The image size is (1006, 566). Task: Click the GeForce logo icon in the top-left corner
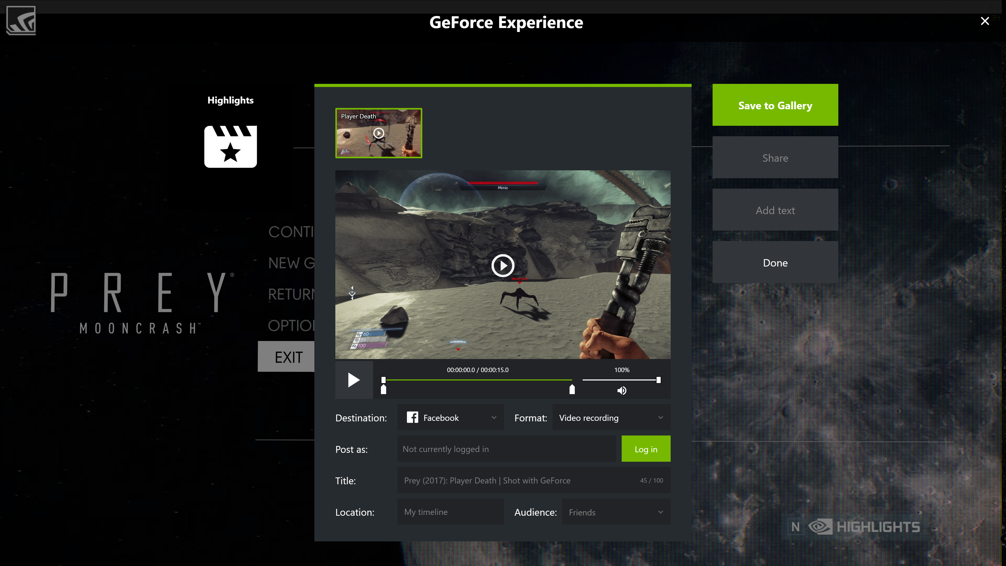(x=21, y=20)
